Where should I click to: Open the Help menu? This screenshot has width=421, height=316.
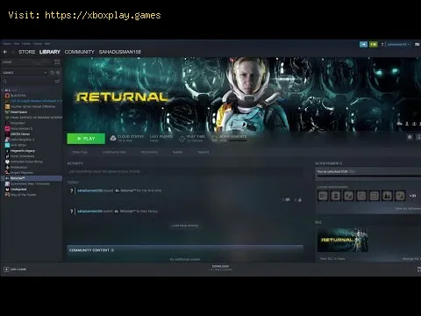pyautogui.click(x=47, y=44)
